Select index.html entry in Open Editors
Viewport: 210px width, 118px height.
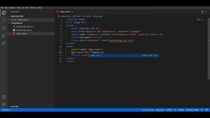[x=23, y=20]
